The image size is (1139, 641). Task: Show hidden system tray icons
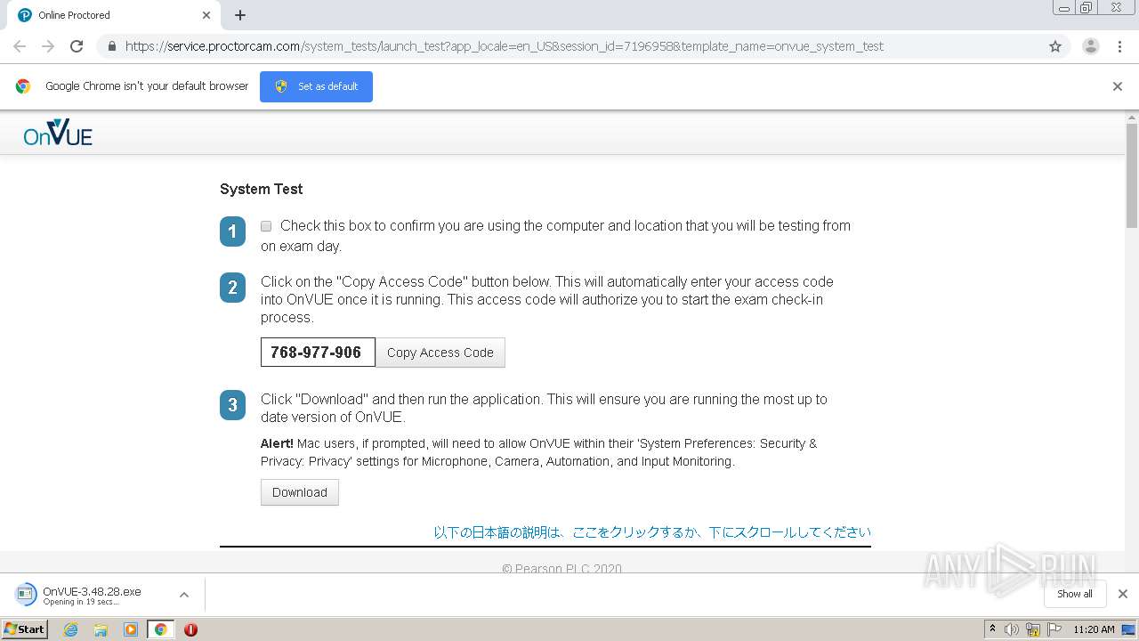point(993,629)
